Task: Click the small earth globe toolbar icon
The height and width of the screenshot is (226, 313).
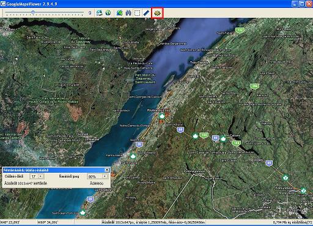Action: click(108, 13)
